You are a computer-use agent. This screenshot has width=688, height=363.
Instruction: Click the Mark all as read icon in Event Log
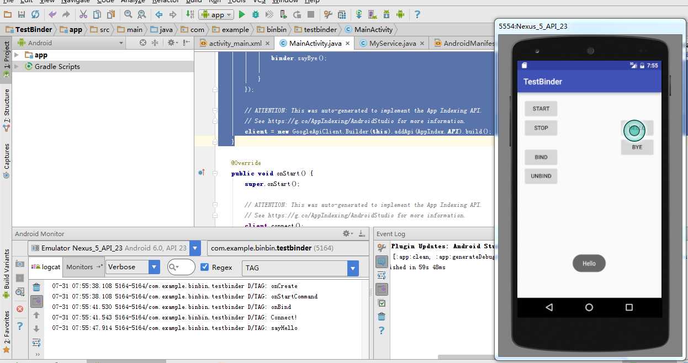tap(382, 303)
